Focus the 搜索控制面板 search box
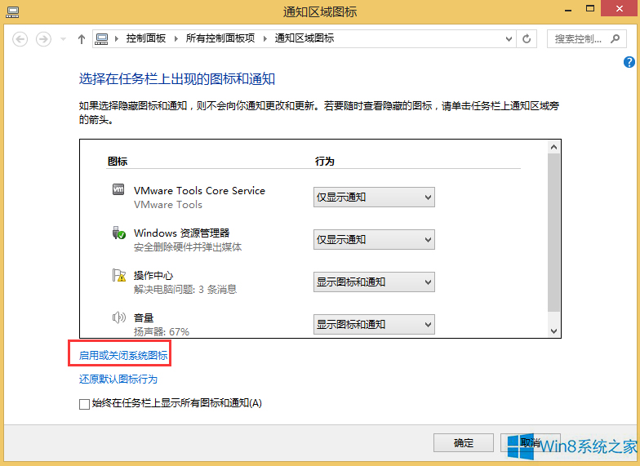This screenshot has width=640, height=466. pos(586,39)
